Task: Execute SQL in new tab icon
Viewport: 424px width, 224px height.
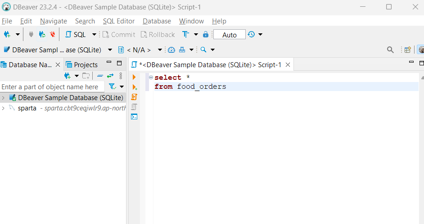Action: [135, 87]
